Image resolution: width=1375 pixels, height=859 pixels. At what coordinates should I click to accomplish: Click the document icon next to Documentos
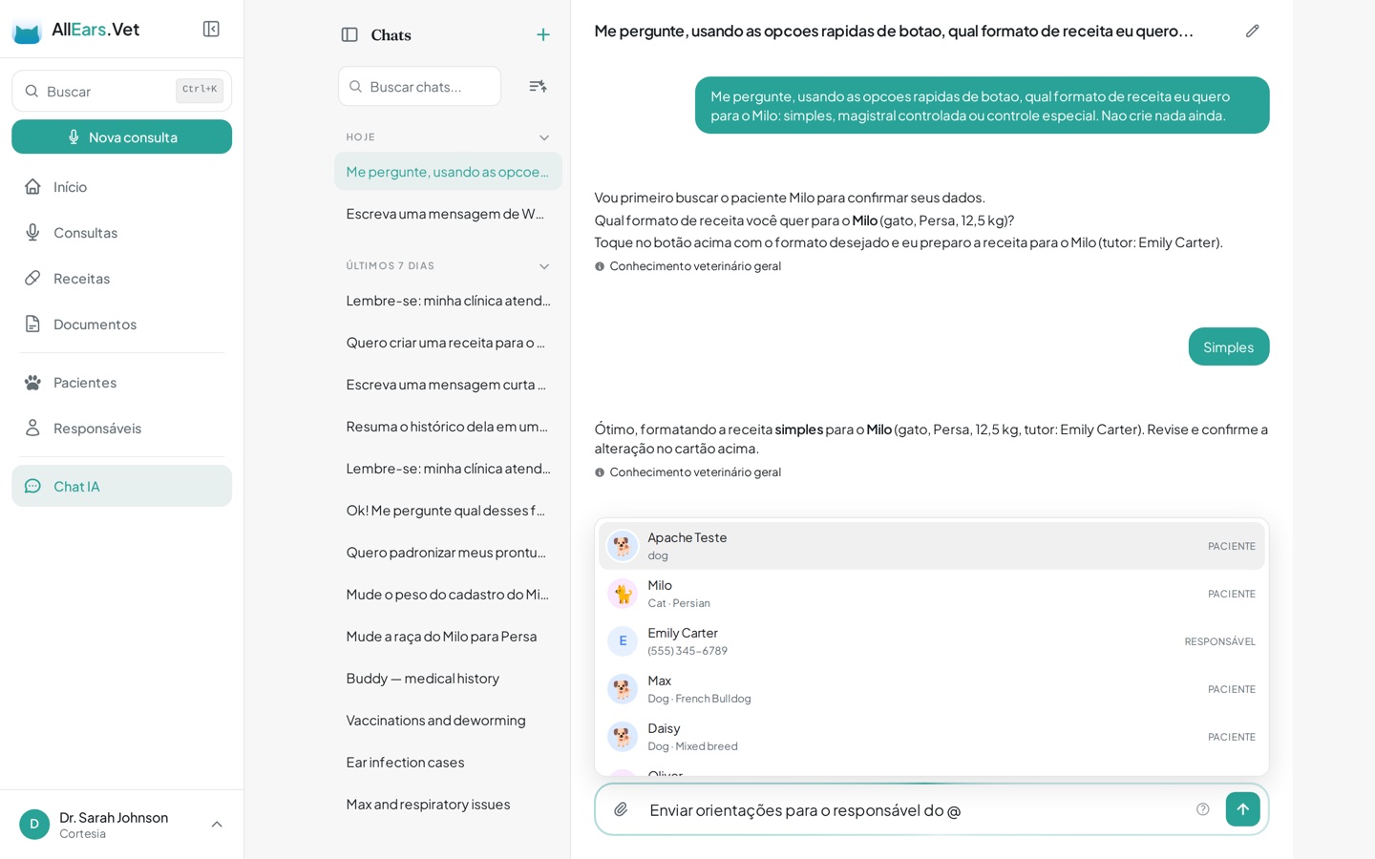(x=32, y=324)
